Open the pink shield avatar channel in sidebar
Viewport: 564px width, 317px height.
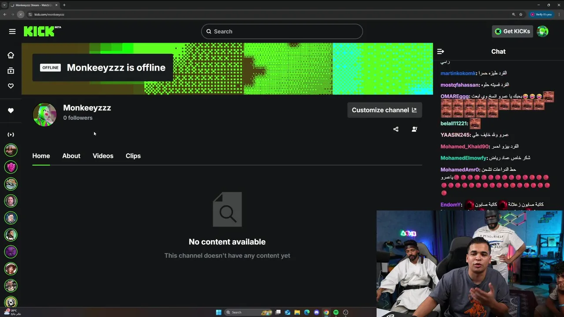point(11,167)
